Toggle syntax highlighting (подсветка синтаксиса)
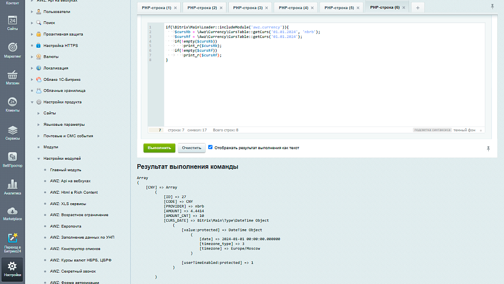Image resolution: width=504 pixels, height=284 pixels. (x=432, y=130)
